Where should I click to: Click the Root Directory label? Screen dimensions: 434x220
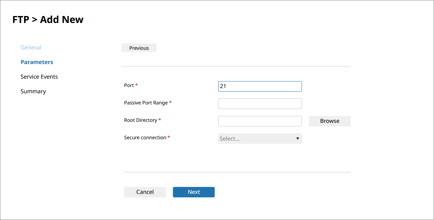140,120
